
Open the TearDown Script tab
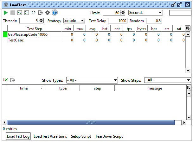[109, 136]
